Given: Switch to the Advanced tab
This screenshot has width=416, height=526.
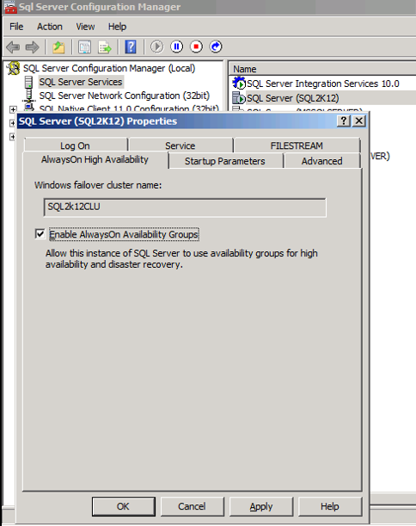Looking at the screenshot, I should (321, 161).
